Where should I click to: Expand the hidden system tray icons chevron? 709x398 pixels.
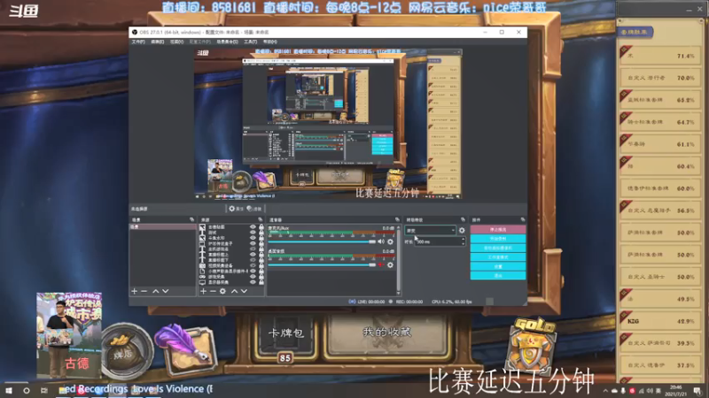[605, 391]
